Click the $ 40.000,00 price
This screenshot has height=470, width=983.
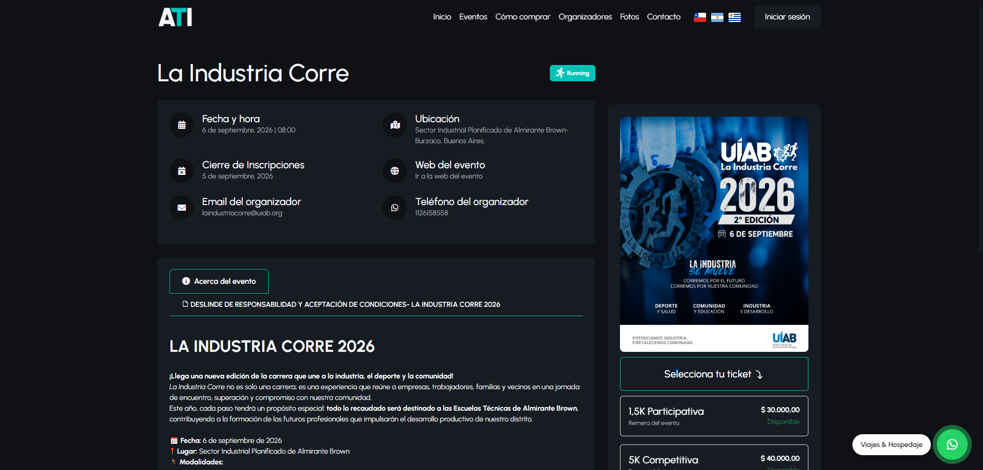click(x=780, y=458)
